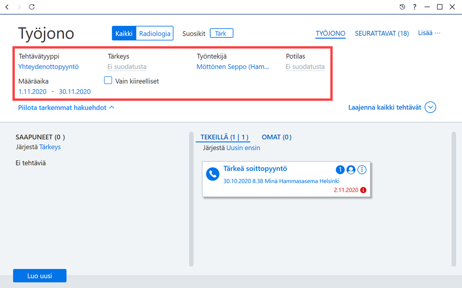Image resolution: width=462 pixels, height=288 pixels.
Task: Click the red info icon beside 2.11.2020
Action: pos(363,190)
